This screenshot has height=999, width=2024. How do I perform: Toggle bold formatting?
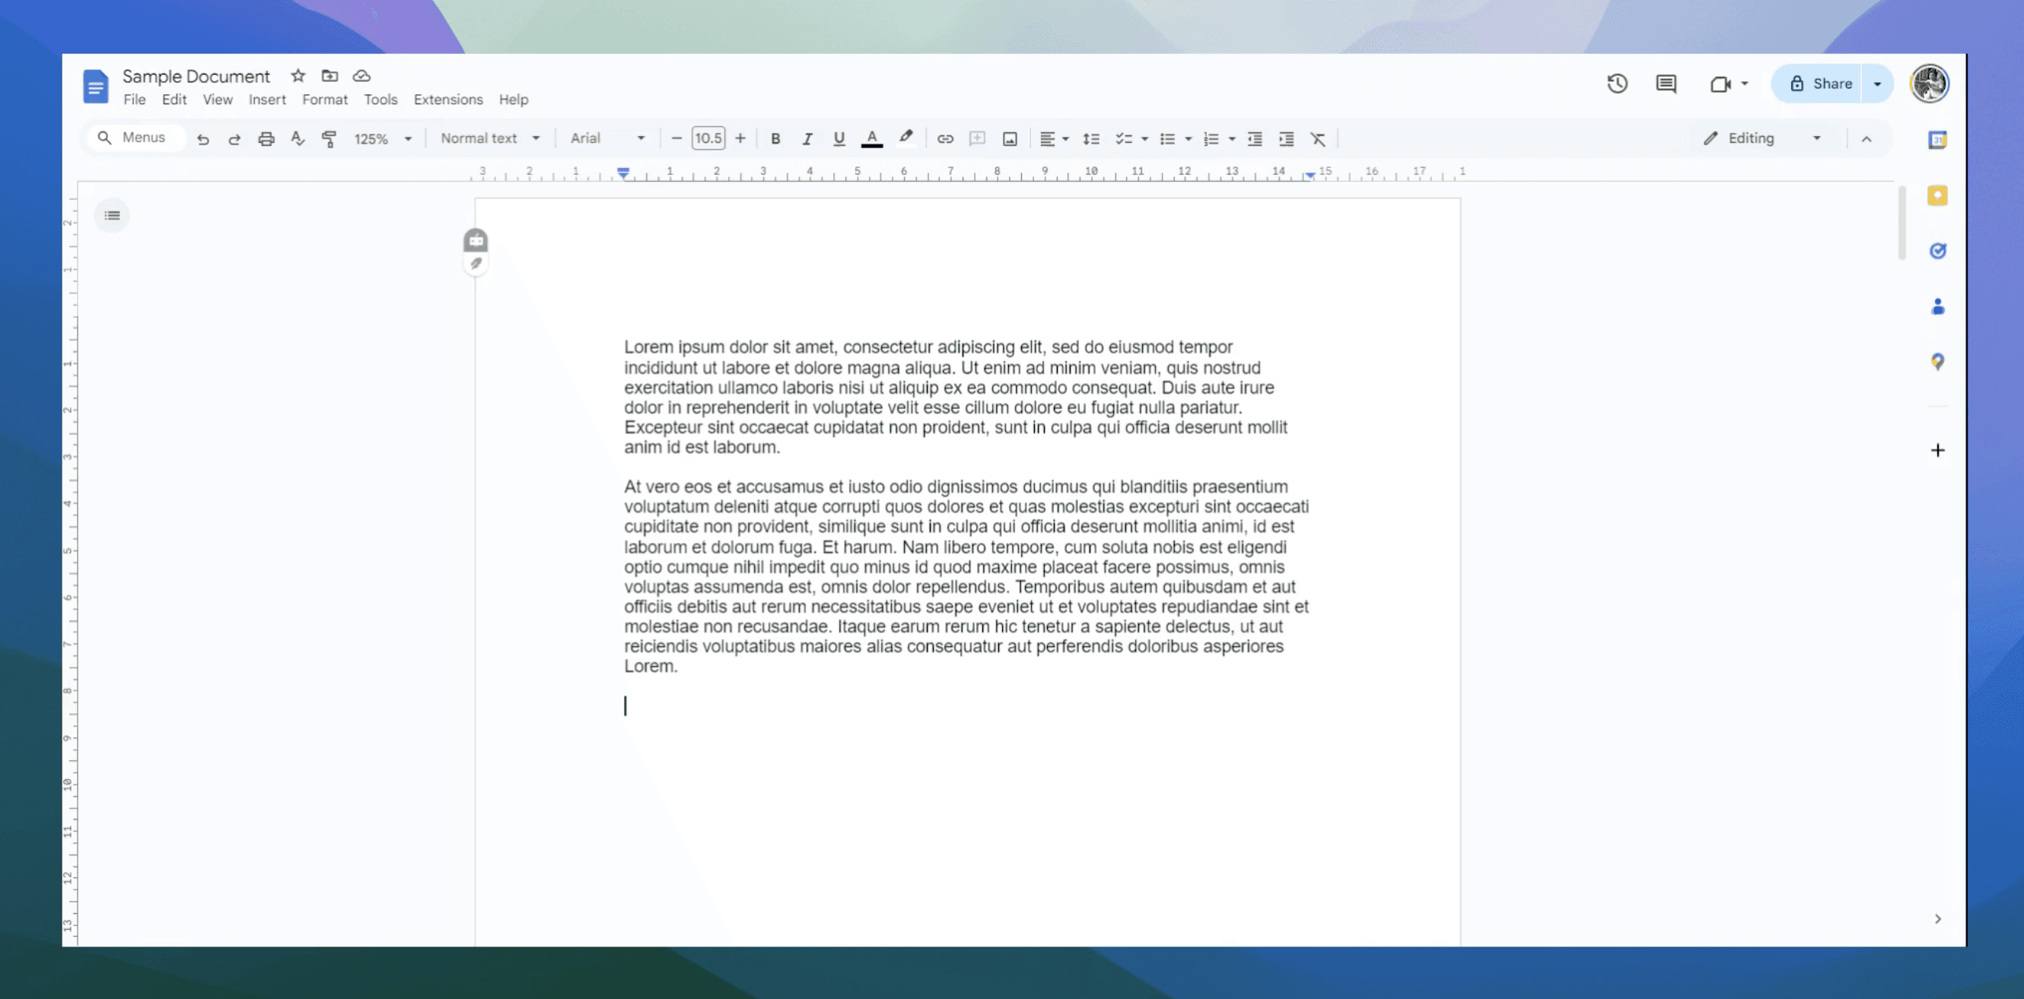point(775,138)
